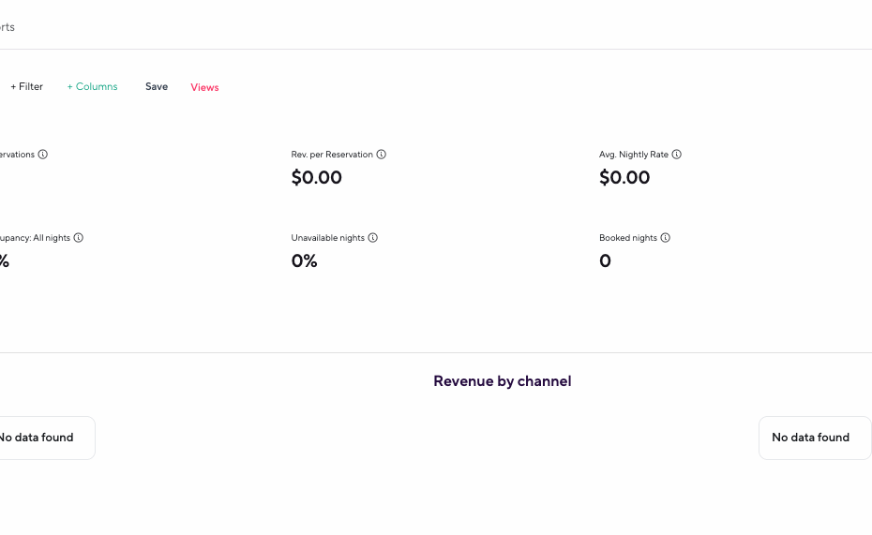Add columns with + Columns
The width and height of the screenshot is (872, 535).
pyautogui.click(x=93, y=87)
